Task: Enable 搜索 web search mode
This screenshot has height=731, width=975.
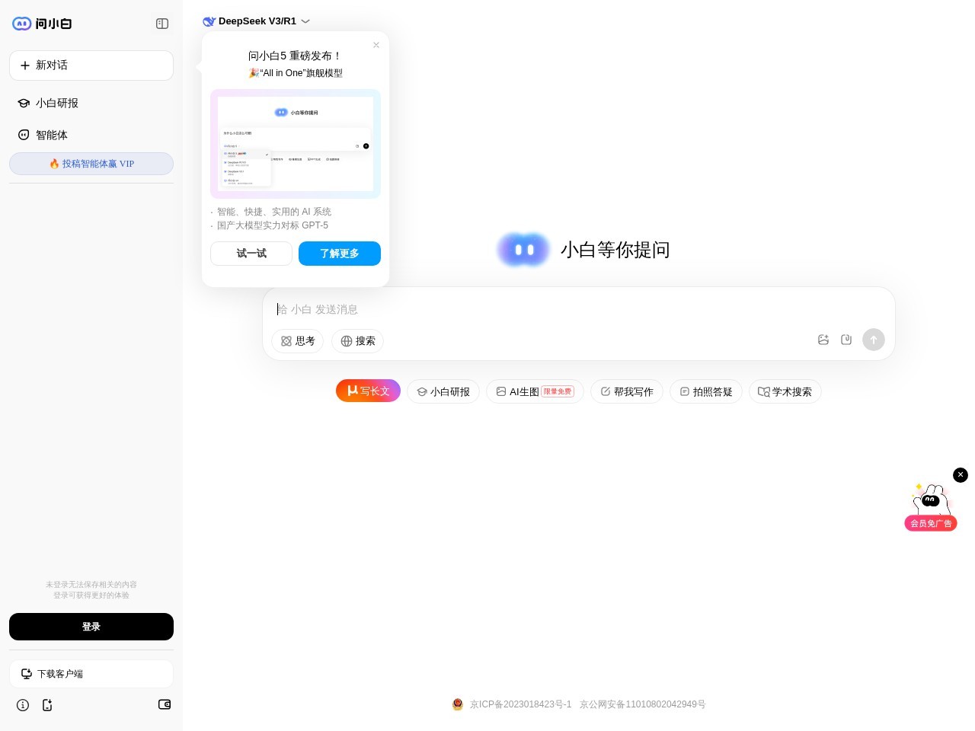Action: 357,341
